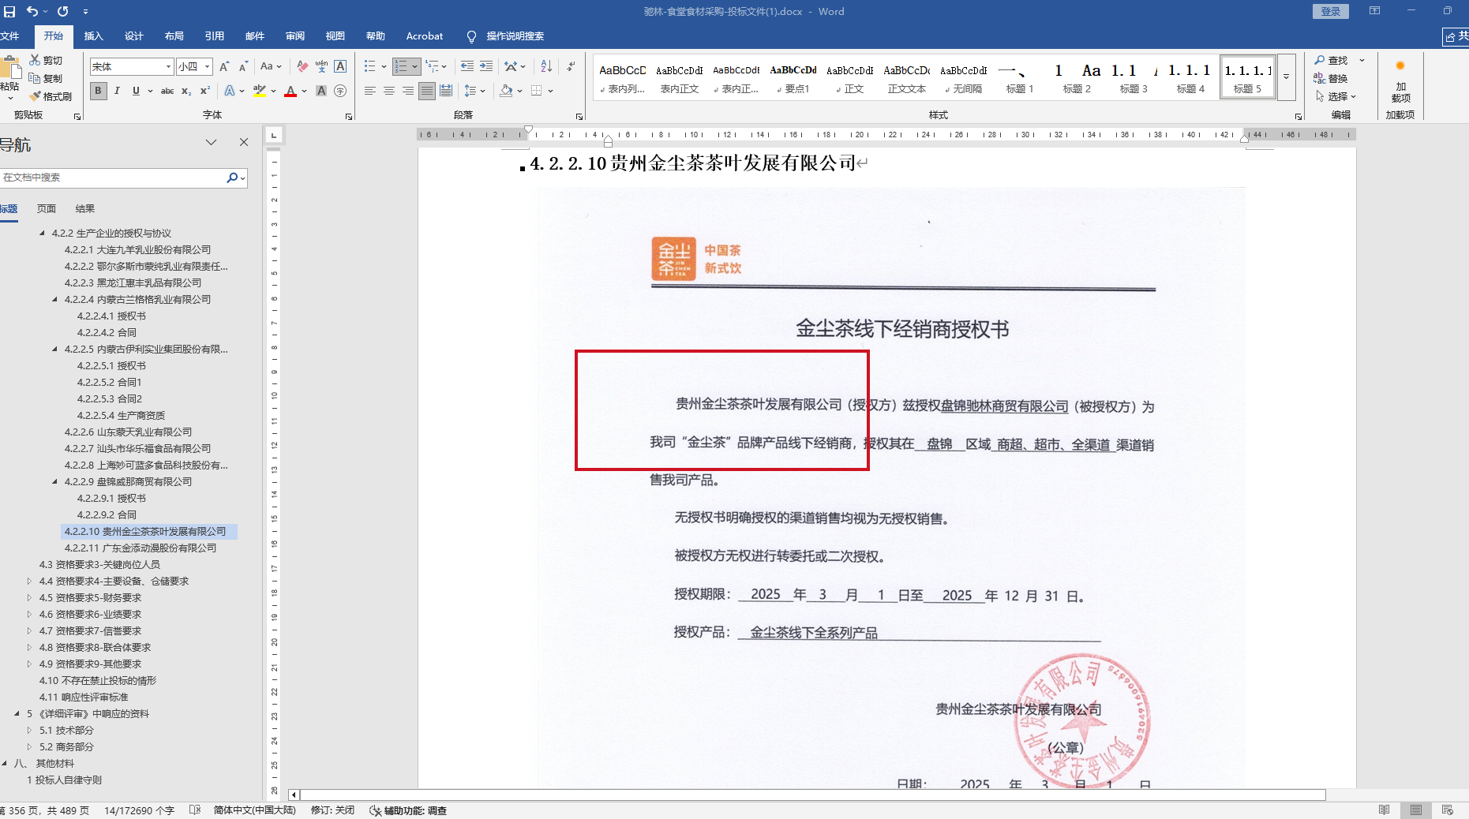Image resolution: width=1469 pixels, height=819 pixels.
Task: Close the navigation pane
Action: [x=244, y=142]
